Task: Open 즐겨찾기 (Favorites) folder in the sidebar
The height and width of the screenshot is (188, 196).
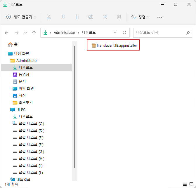Action: tap(22, 103)
